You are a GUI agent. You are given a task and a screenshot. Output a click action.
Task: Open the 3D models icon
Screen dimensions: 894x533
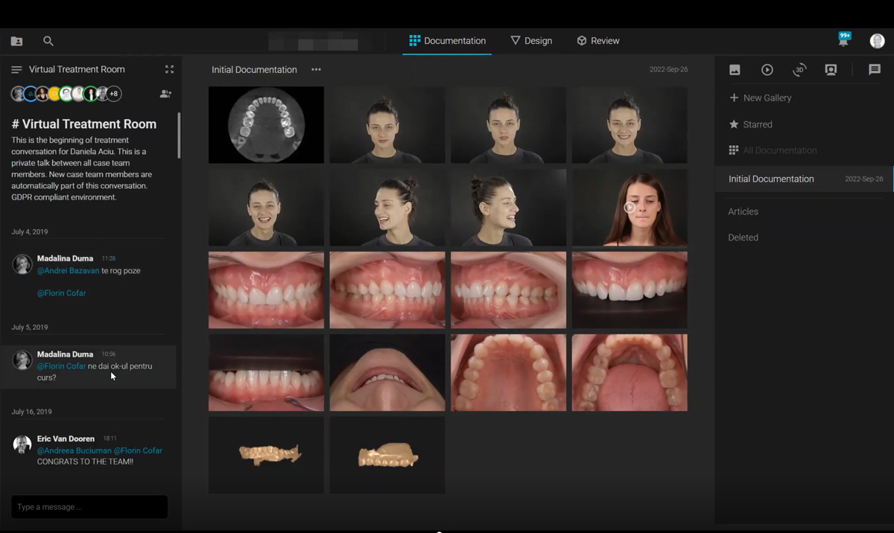point(799,70)
